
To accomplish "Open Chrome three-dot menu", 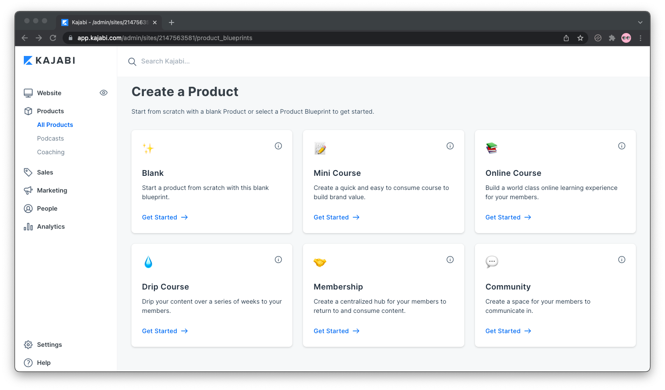I will (x=640, y=38).
